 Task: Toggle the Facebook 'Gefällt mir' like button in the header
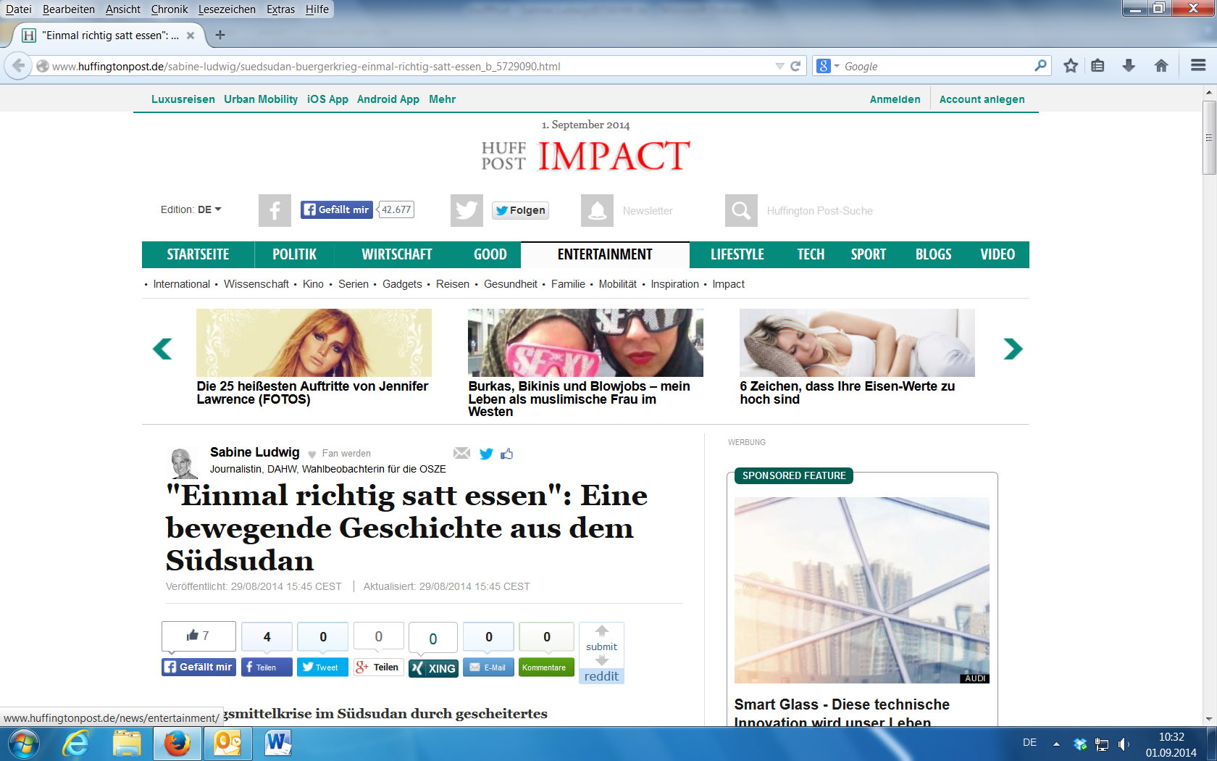pos(337,210)
